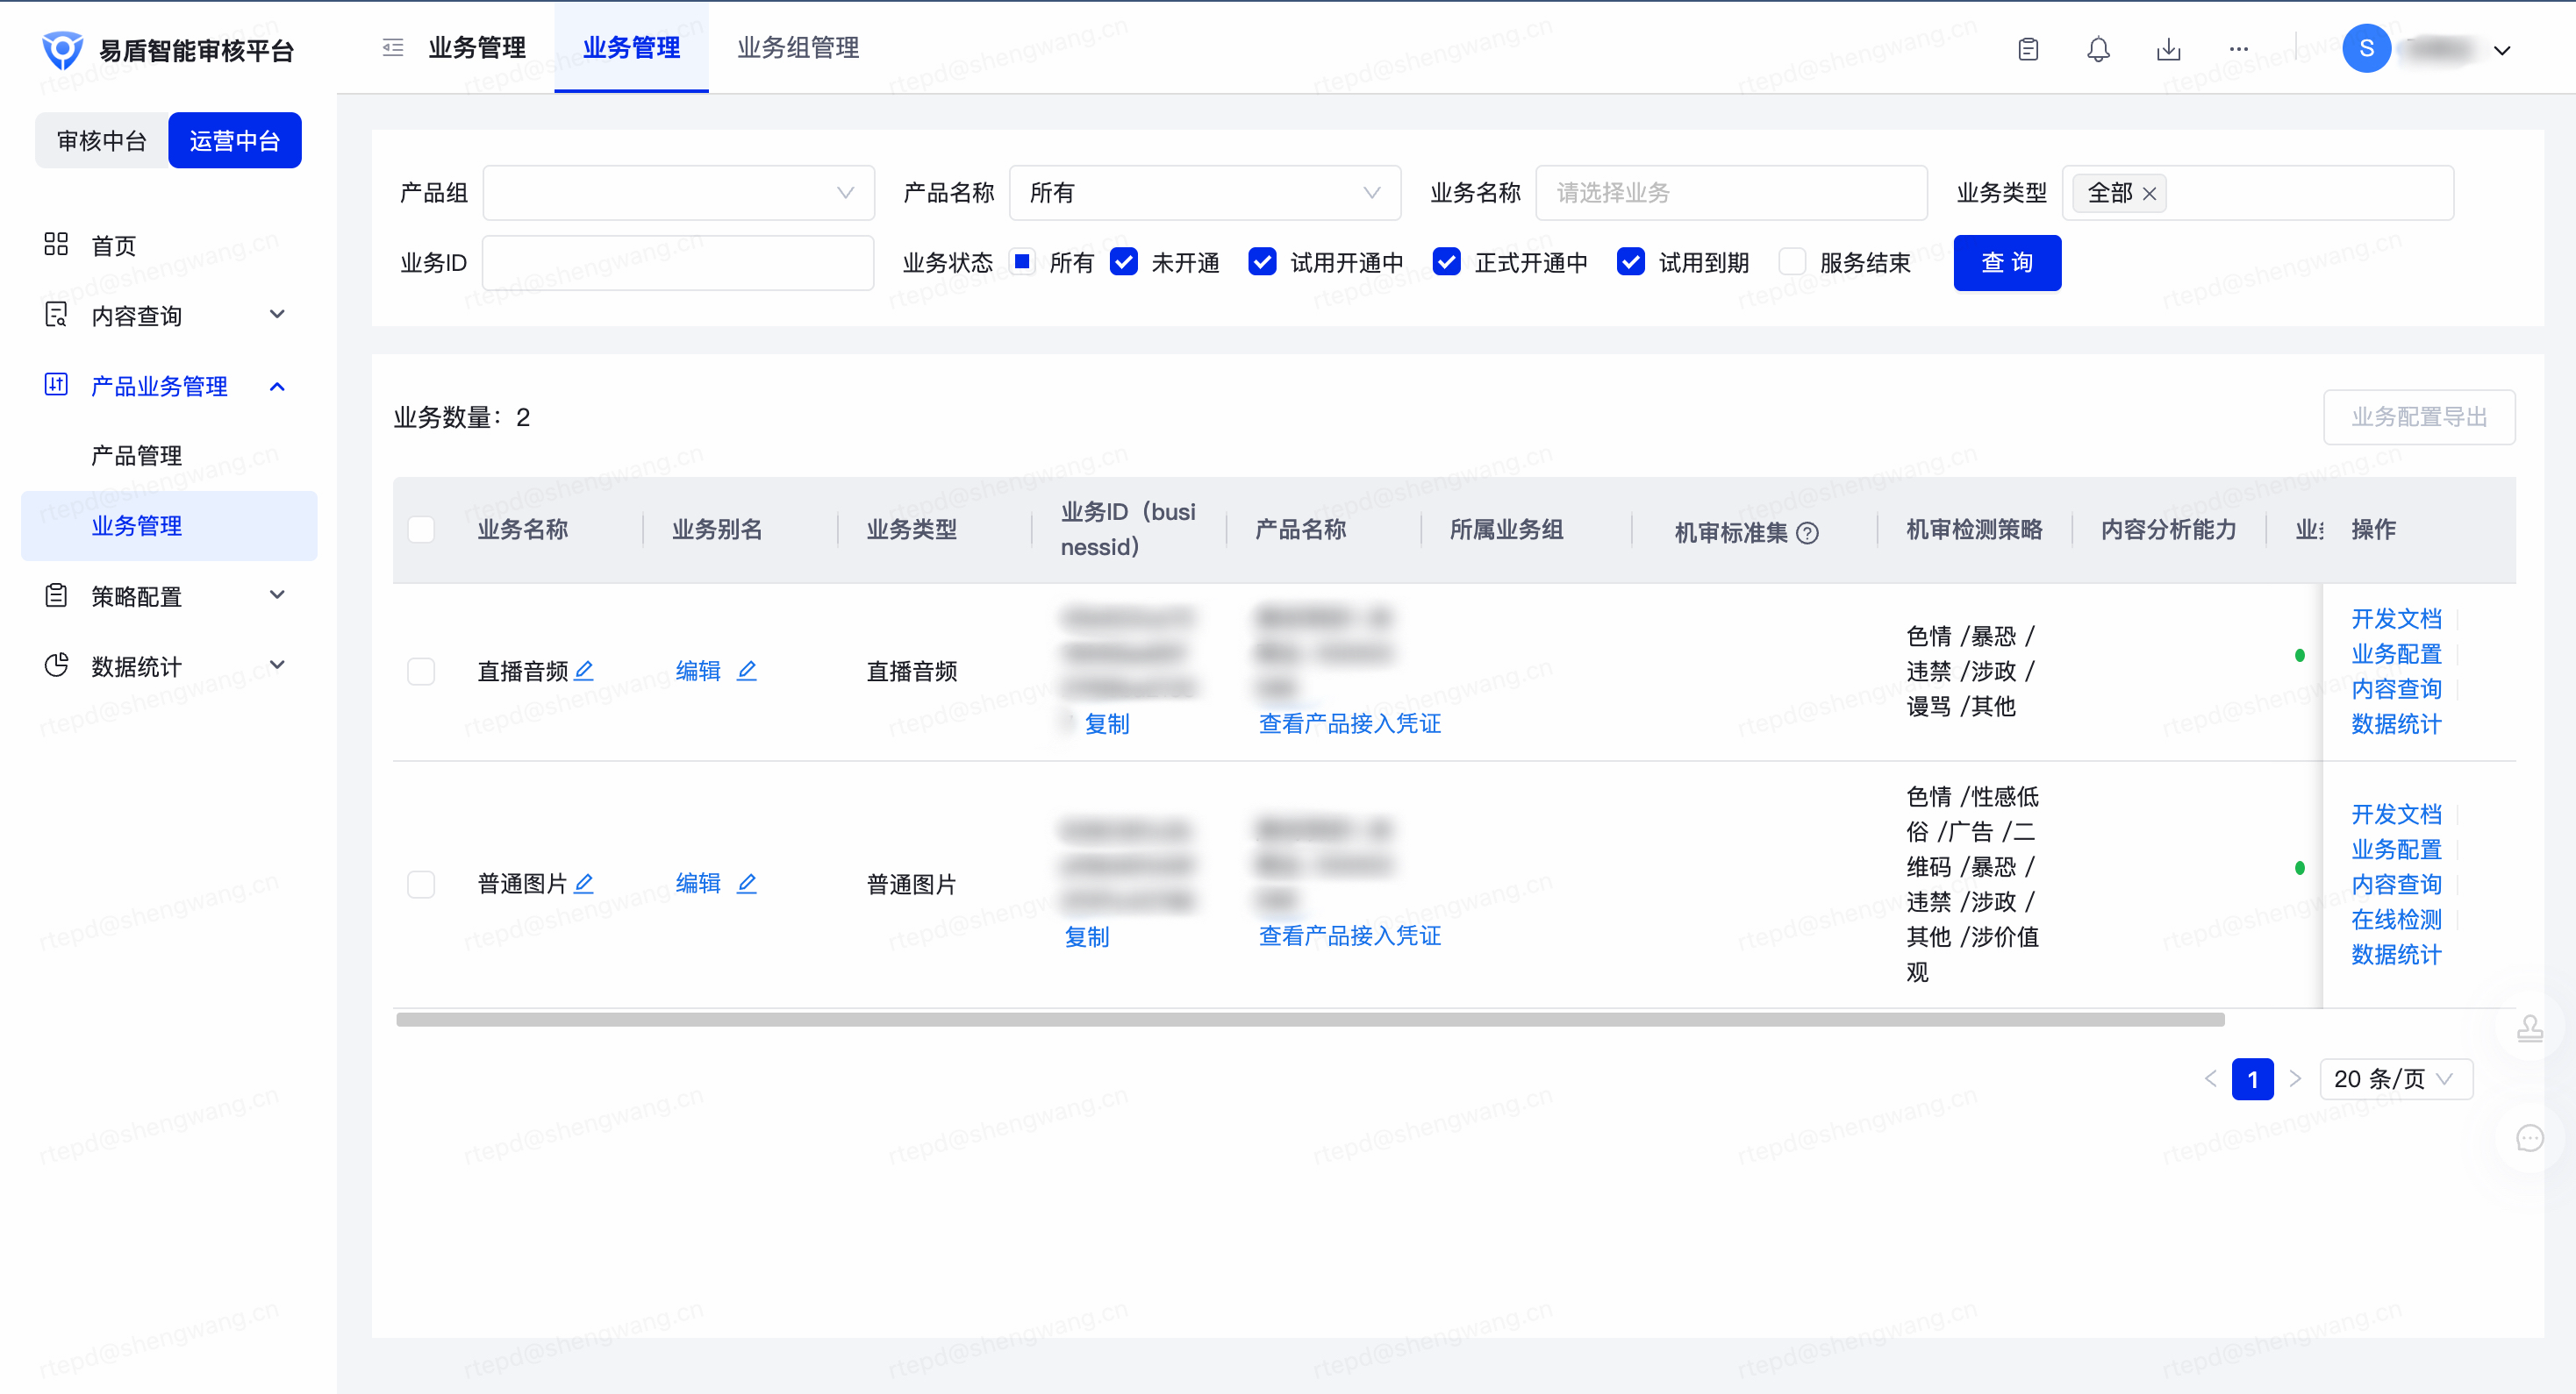This screenshot has height=1394, width=2576.
Task: Open 开发文档 for 直播音频 row
Action: pos(2396,619)
